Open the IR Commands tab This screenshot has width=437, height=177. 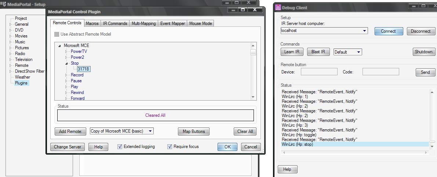click(x=115, y=24)
